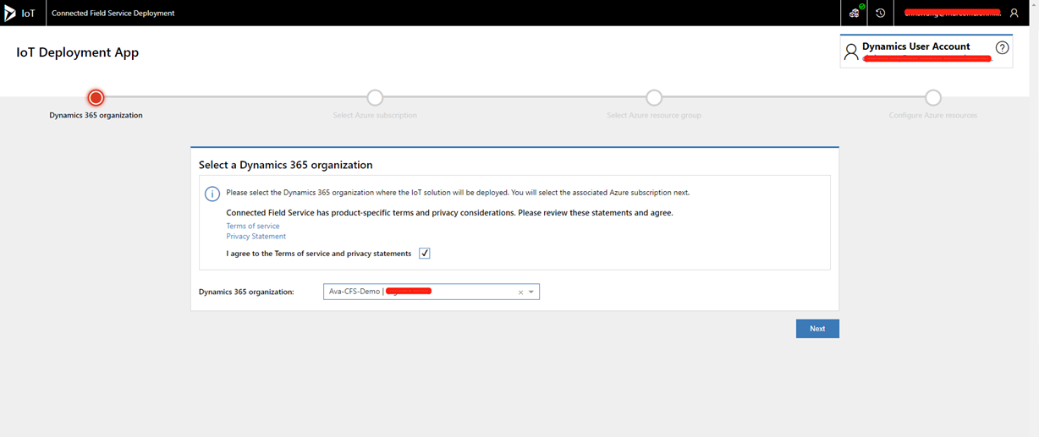Toggle the agree to Terms checkbox
Image resolution: width=1039 pixels, height=437 pixels.
click(425, 254)
